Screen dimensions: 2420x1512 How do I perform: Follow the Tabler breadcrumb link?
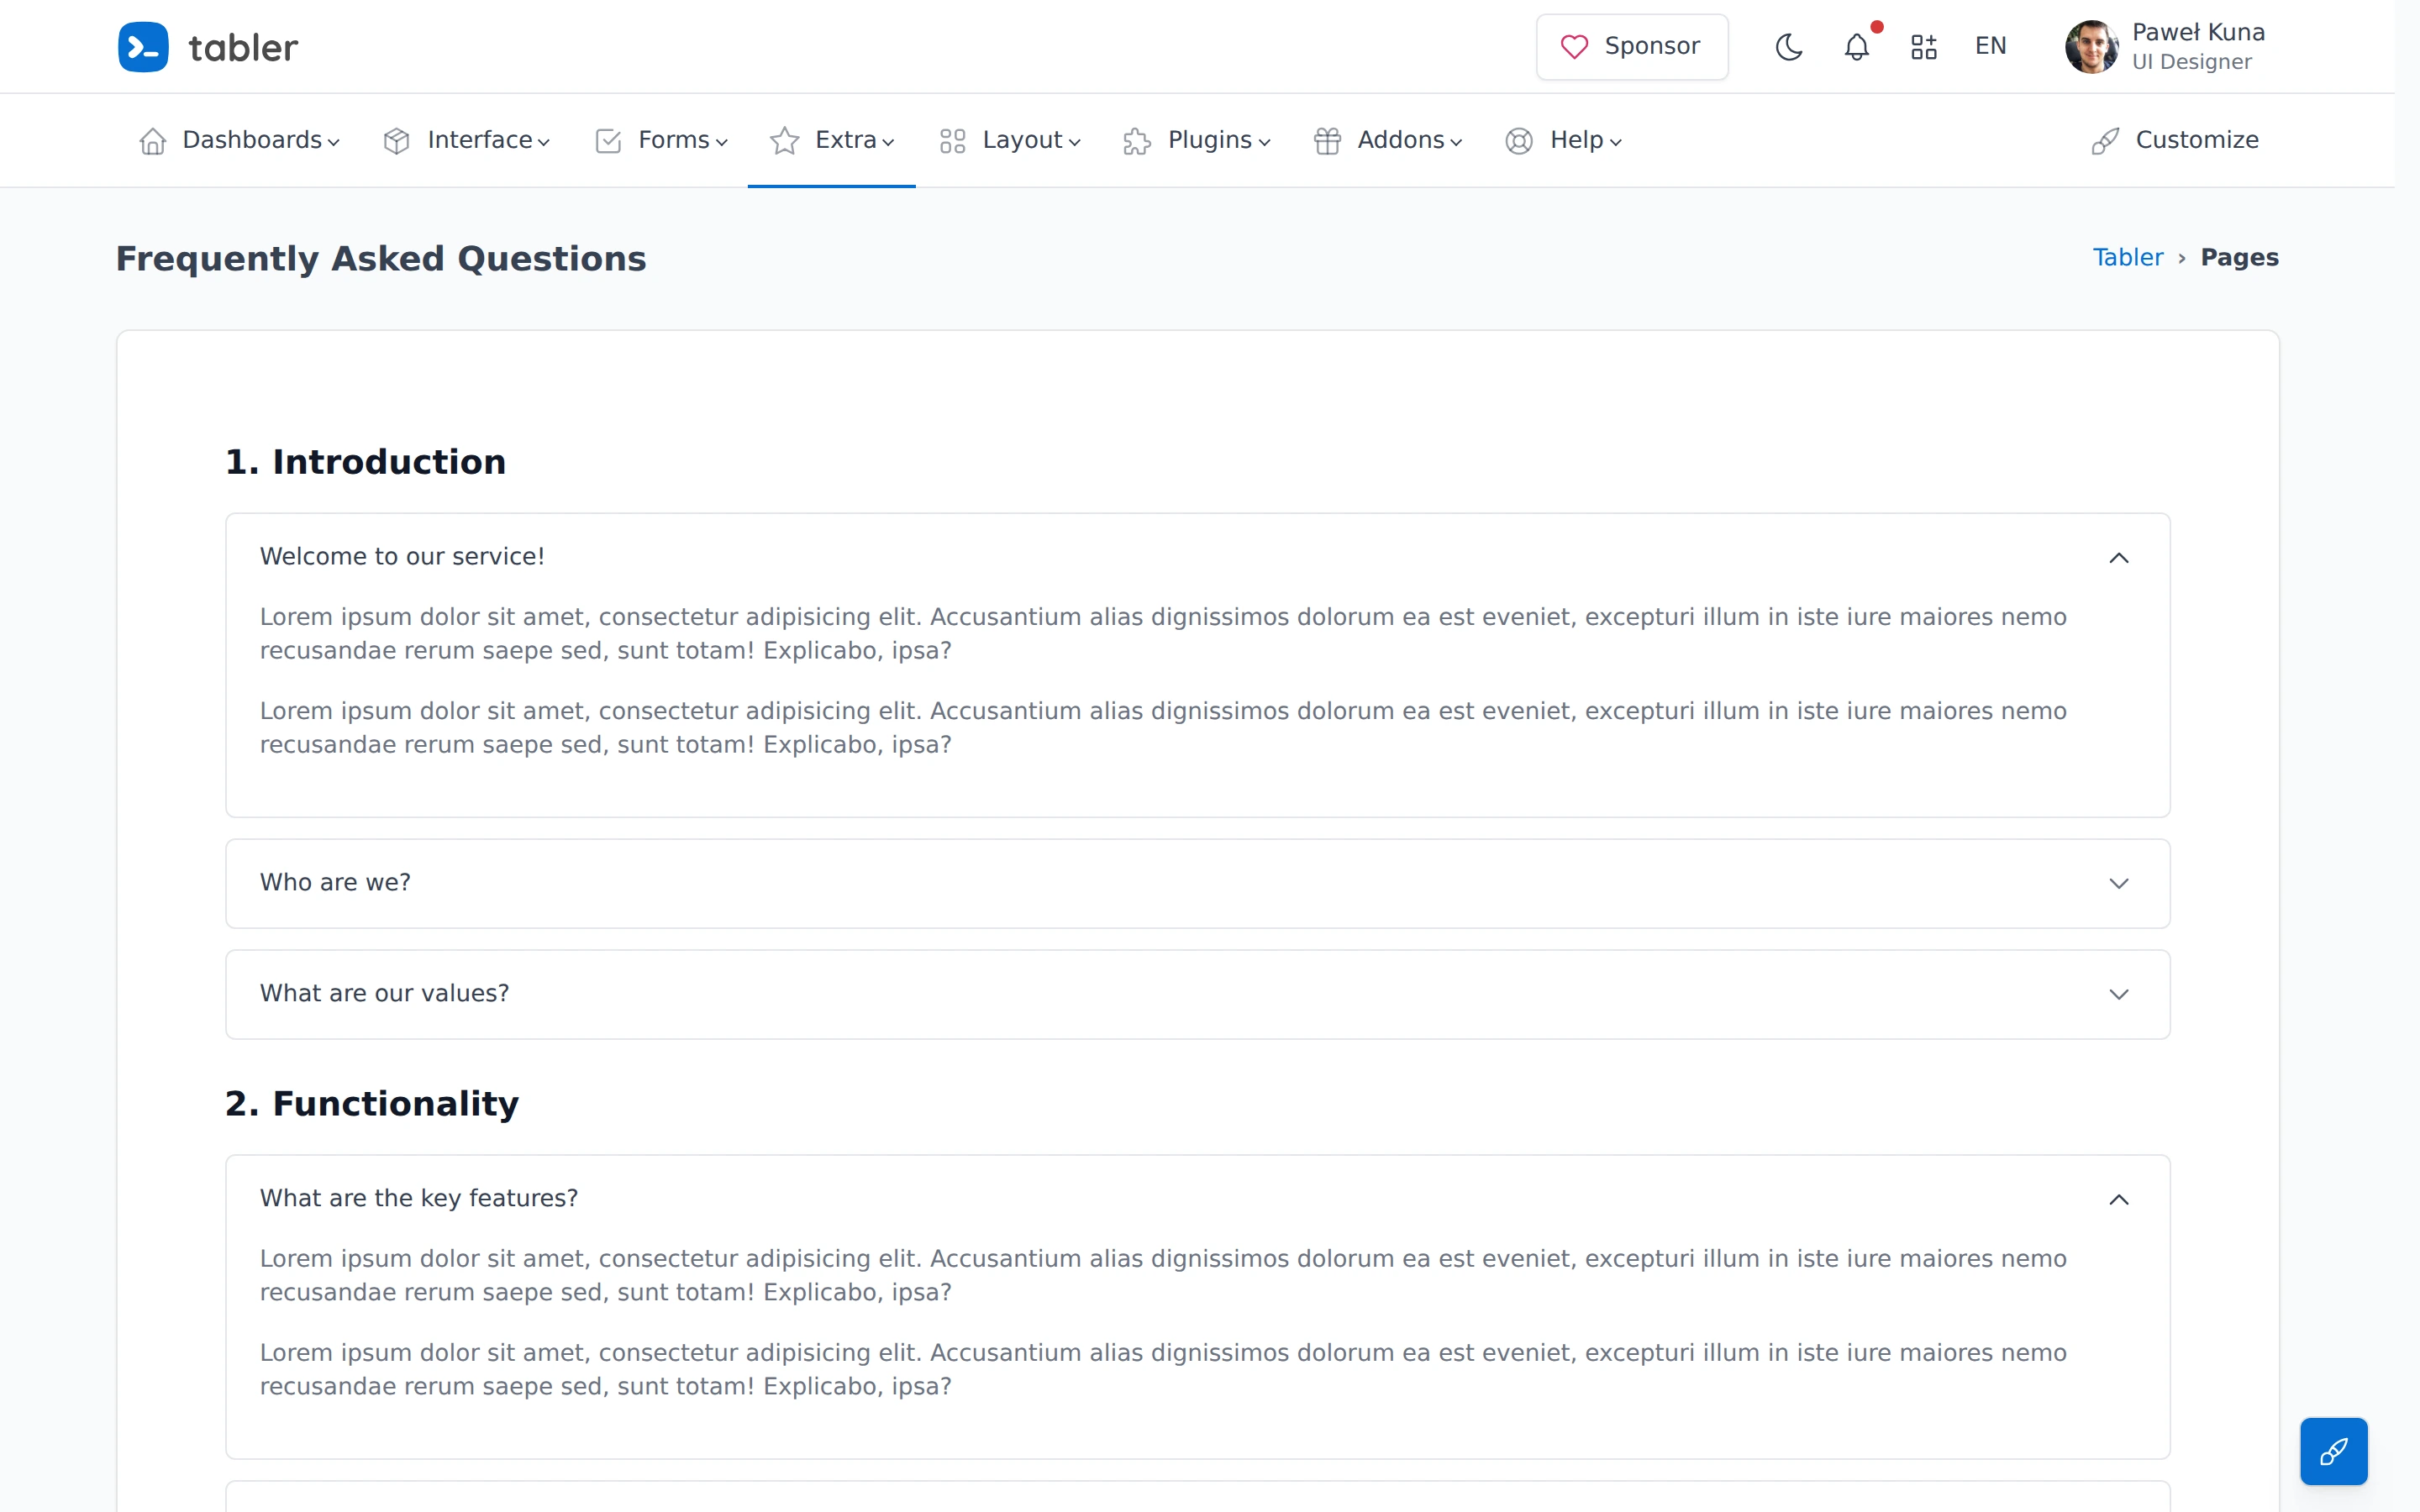pos(2128,258)
